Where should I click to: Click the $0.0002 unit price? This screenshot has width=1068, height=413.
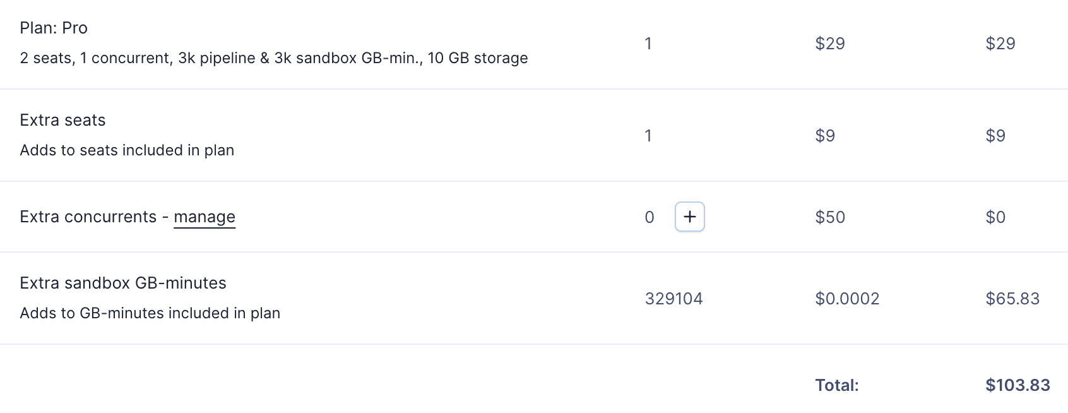847,299
